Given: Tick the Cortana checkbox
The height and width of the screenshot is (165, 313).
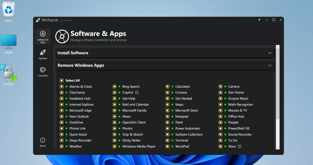Looking at the screenshot, I should click(x=167, y=93).
